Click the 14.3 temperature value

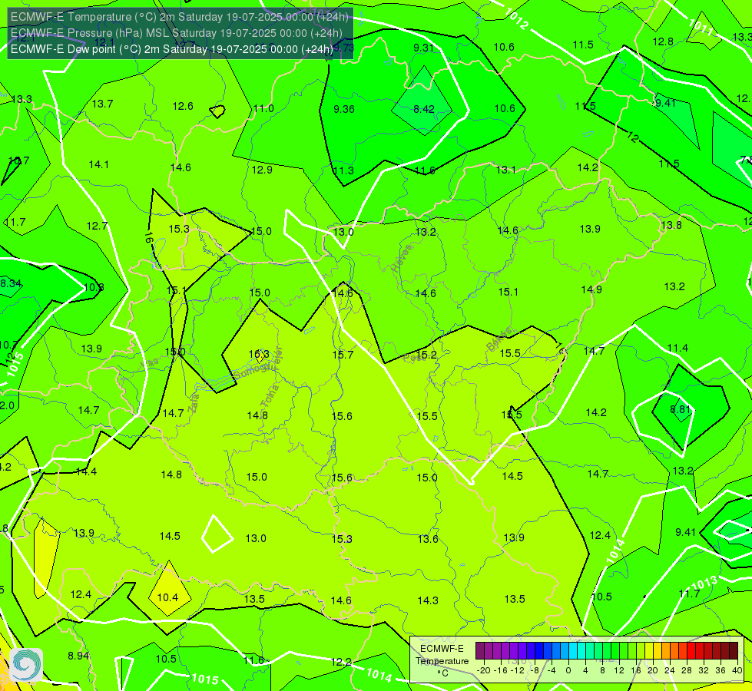[428, 600]
